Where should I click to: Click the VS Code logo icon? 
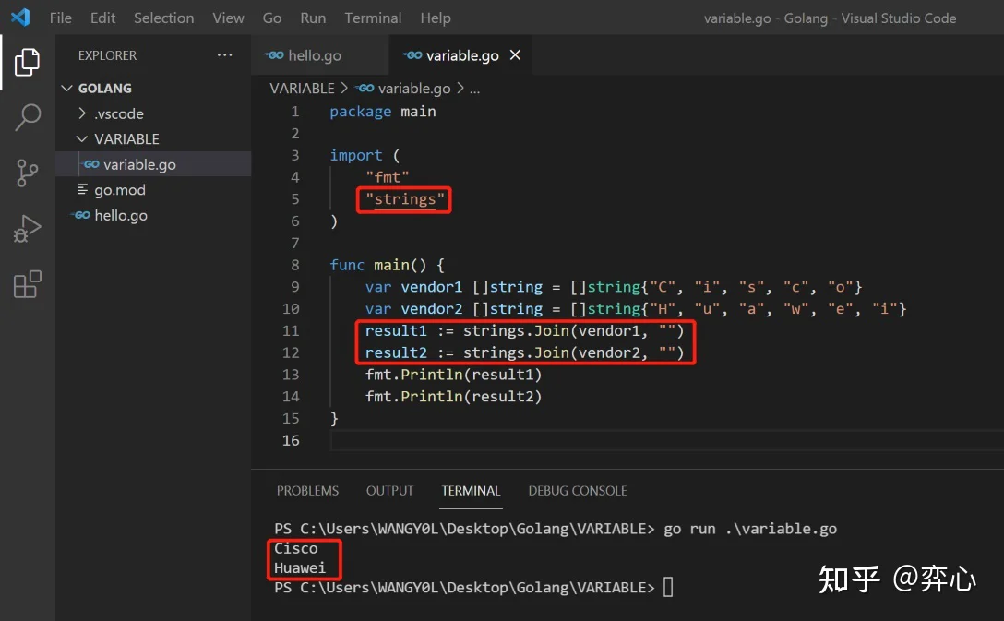coord(20,18)
